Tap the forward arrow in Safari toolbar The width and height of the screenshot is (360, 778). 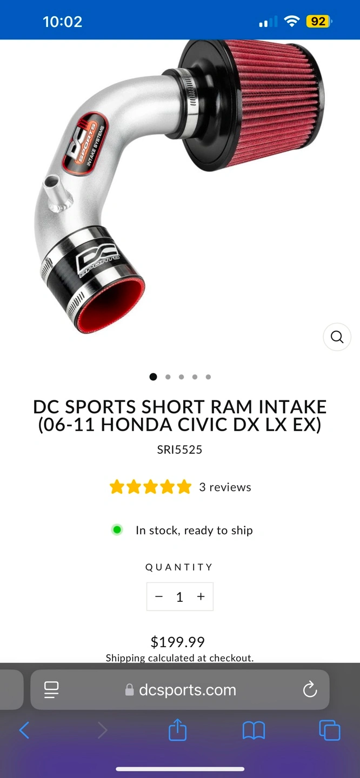[x=102, y=730]
